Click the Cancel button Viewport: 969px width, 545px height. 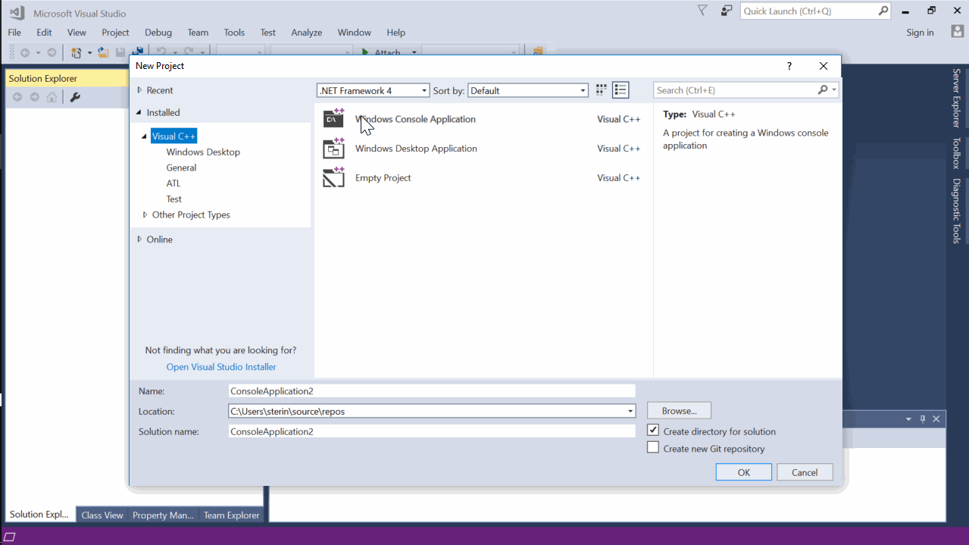click(x=805, y=472)
